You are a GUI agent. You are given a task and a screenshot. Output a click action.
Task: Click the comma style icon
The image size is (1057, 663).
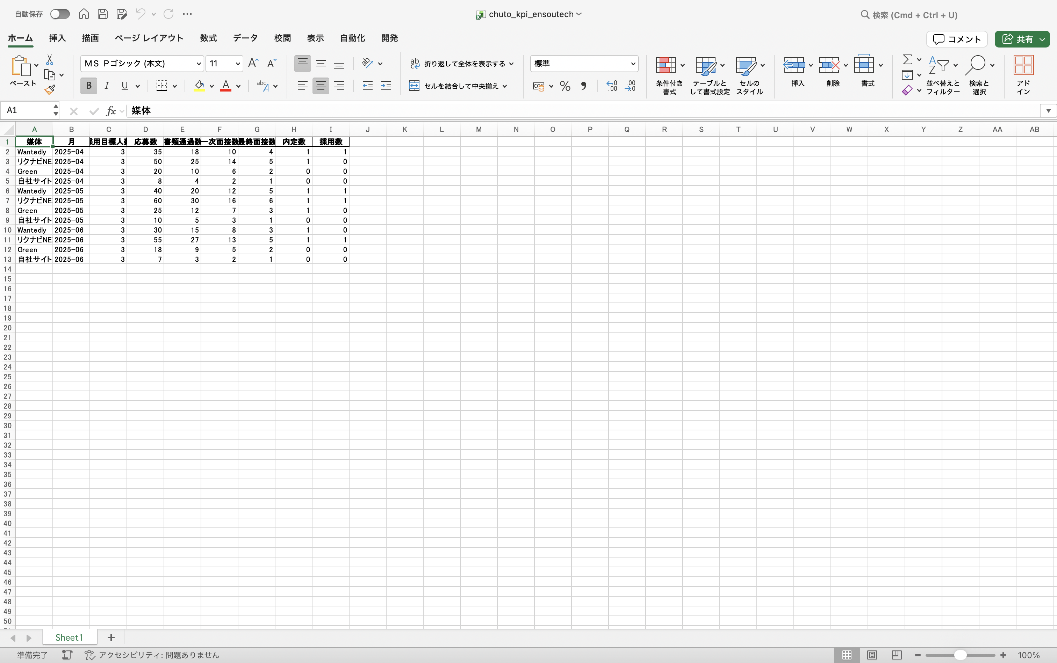pos(584,86)
